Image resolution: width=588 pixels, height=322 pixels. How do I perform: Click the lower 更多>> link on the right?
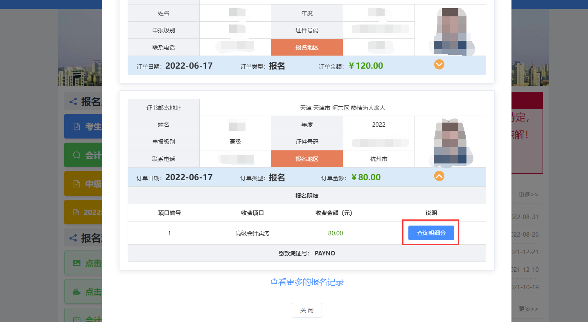(528, 309)
